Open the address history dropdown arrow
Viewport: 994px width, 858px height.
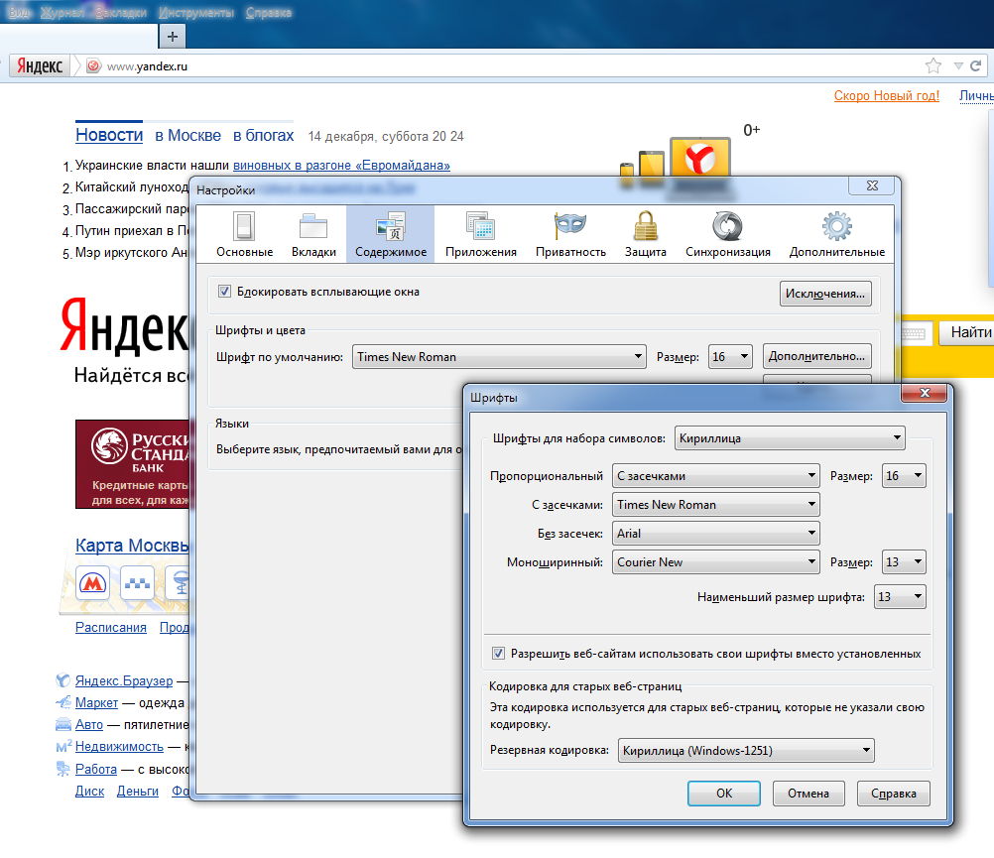958,65
